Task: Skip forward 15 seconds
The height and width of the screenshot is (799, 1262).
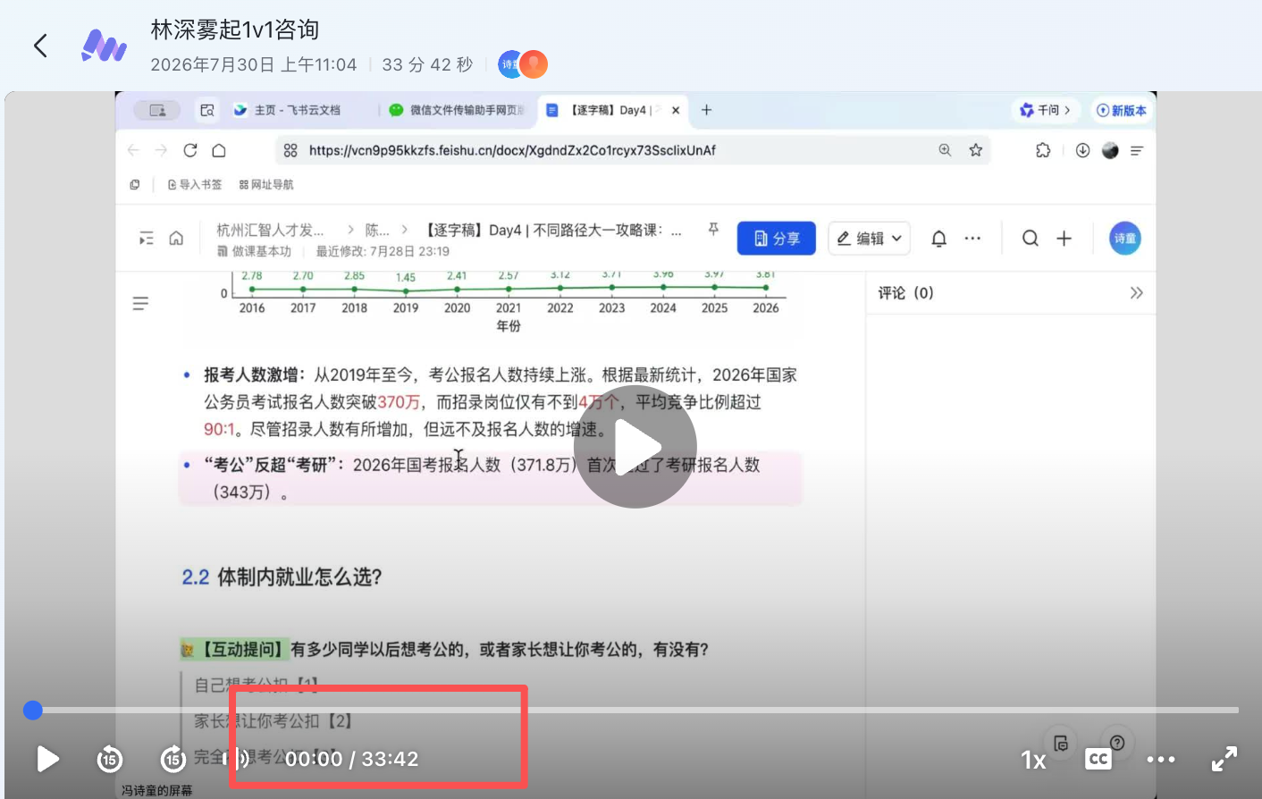Action: (173, 760)
